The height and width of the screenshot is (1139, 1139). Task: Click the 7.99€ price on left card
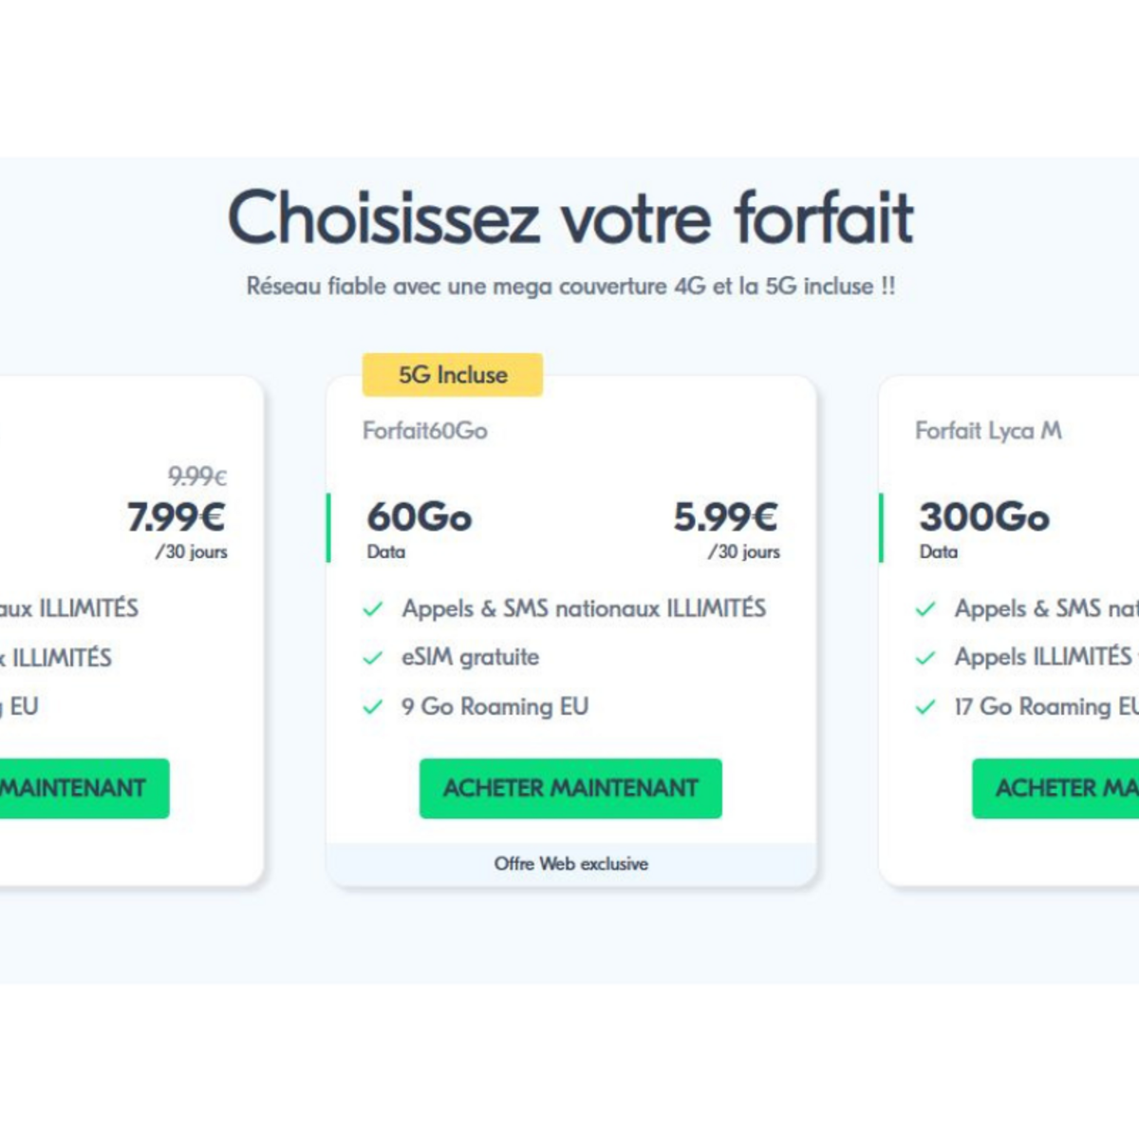177,517
